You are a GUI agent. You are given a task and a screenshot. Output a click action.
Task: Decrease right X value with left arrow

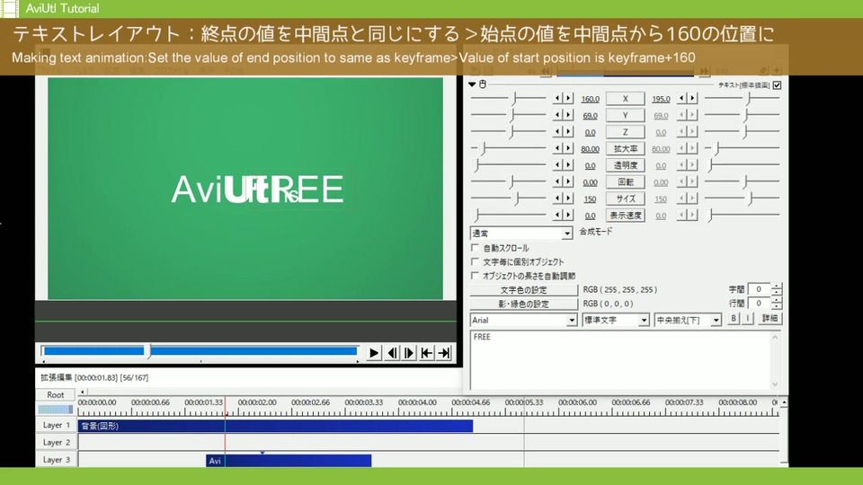[x=682, y=99]
